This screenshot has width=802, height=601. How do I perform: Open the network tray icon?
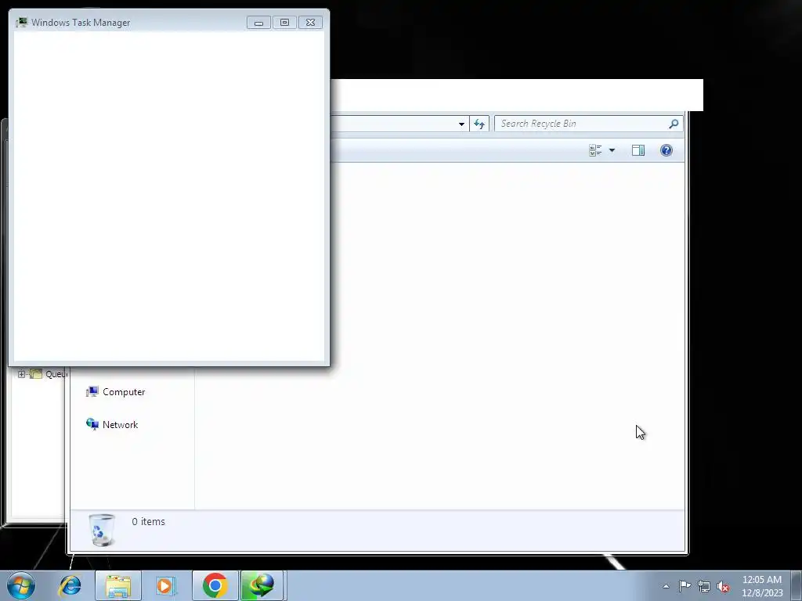(x=704, y=586)
